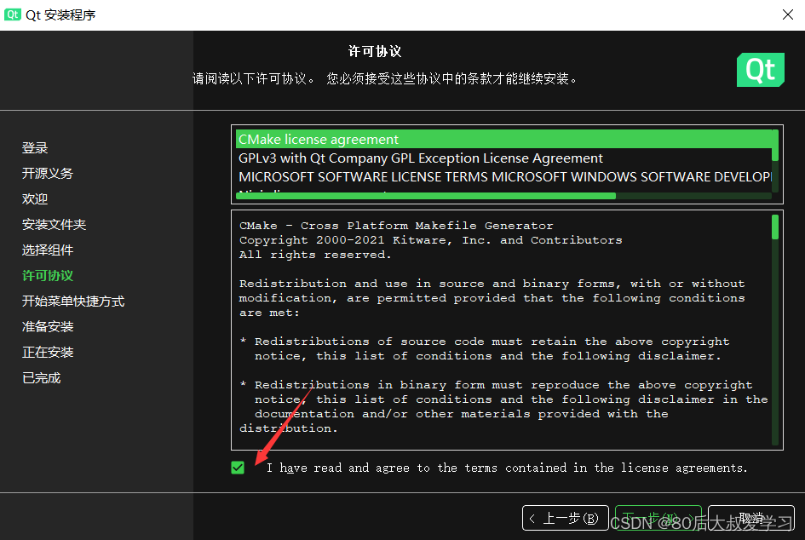Click the license list horizontal scrollbar
The image size is (805, 540).
tap(426, 196)
